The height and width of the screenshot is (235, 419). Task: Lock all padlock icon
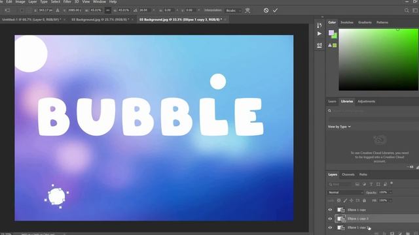coord(364,200)
